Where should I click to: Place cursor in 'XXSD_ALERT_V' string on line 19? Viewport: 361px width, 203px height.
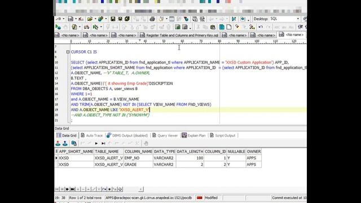134,110
